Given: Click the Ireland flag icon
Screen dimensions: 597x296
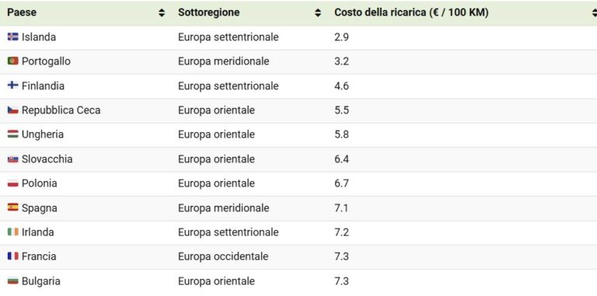Looking at the screenshot, I should pos(13,232).
